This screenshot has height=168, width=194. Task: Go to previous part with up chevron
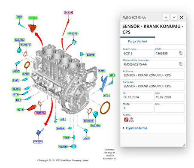coord(166,18)
